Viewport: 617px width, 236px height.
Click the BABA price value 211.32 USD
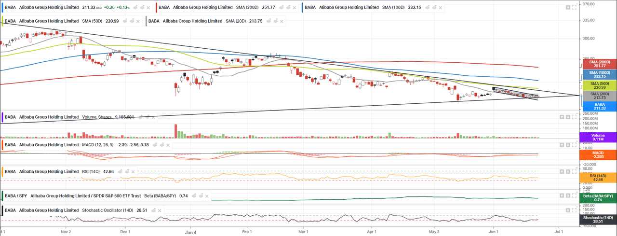[92, 8]
